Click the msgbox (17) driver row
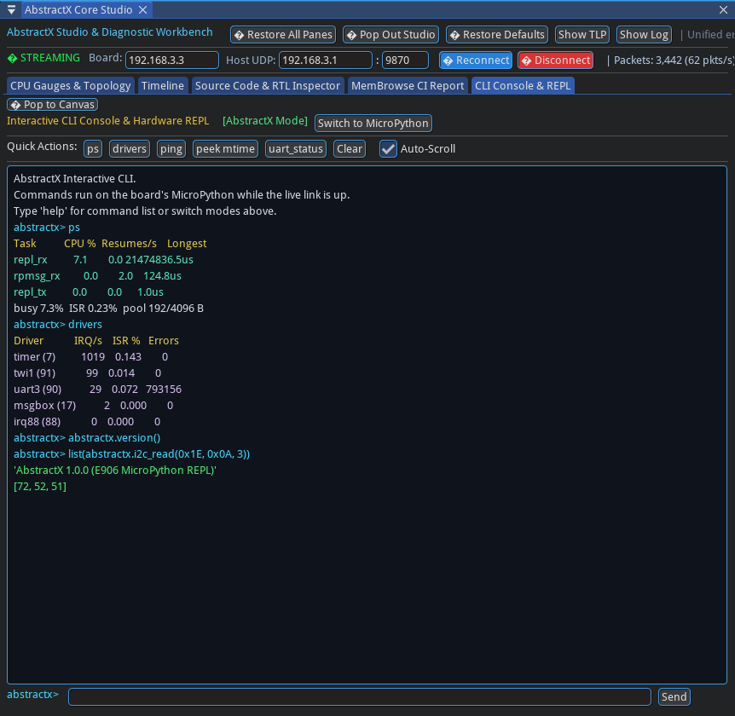Screen dimensions: 735x716 (93, 406)
